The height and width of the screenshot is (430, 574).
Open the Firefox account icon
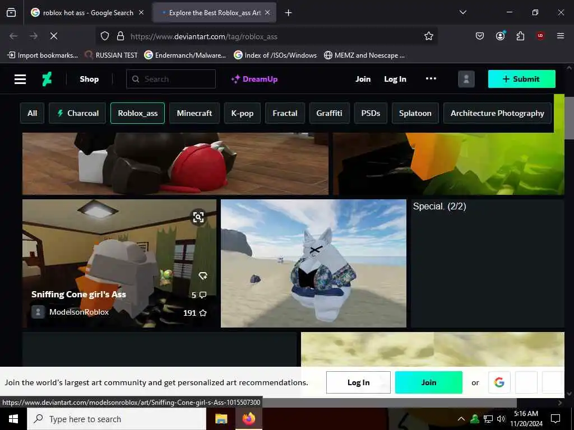pos(500,36)
